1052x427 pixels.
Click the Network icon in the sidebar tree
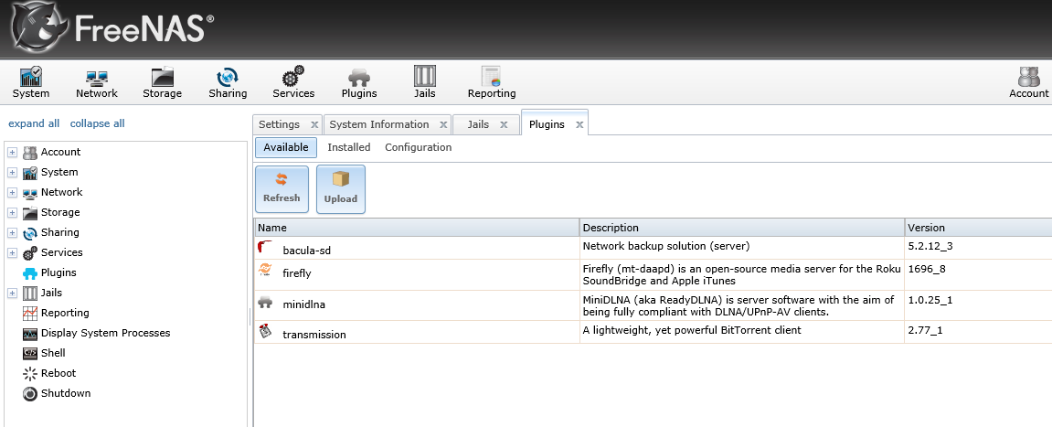point(30,193)
